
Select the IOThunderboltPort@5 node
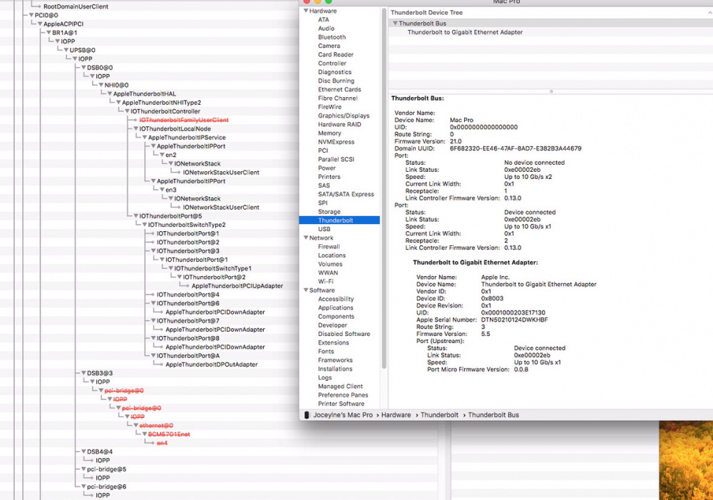pos(170,216)
